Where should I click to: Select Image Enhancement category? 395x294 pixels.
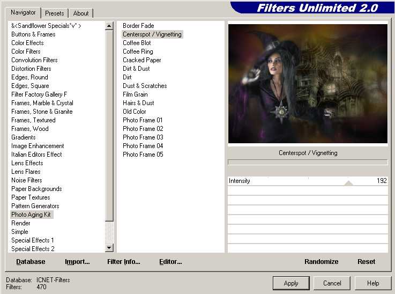pos(38,146)
